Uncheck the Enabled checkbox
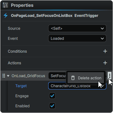Image resolution: width=113 pixels, height=113 pixels. [52, 106]
